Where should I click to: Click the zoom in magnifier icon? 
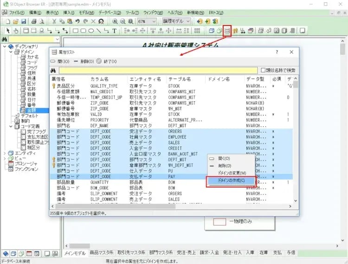(115, 21)
